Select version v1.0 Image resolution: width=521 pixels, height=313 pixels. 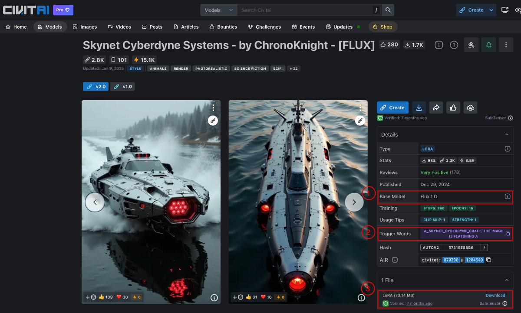pos(122,86)
